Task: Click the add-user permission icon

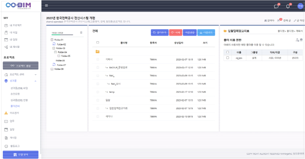Action: point(297,40)
